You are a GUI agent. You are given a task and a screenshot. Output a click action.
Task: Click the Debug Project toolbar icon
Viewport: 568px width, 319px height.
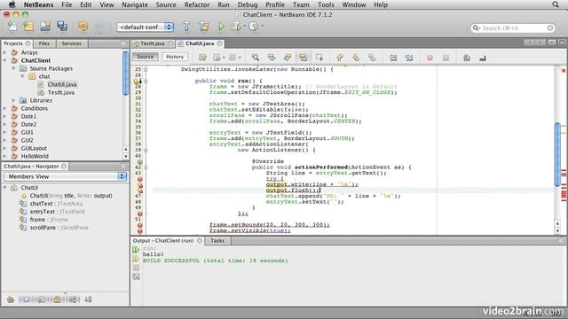235,27
